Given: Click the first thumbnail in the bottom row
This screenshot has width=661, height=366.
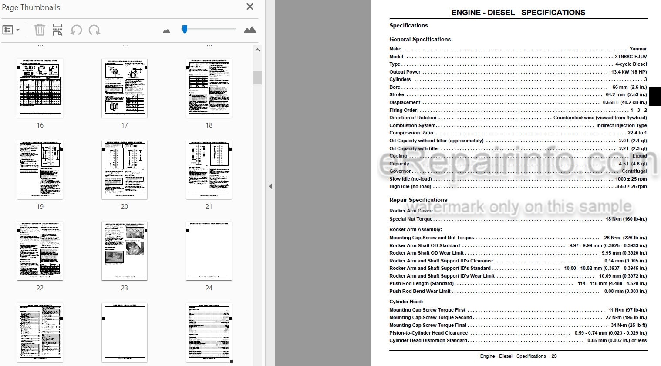Looking at the screenshot, I should tap(40, 332).
